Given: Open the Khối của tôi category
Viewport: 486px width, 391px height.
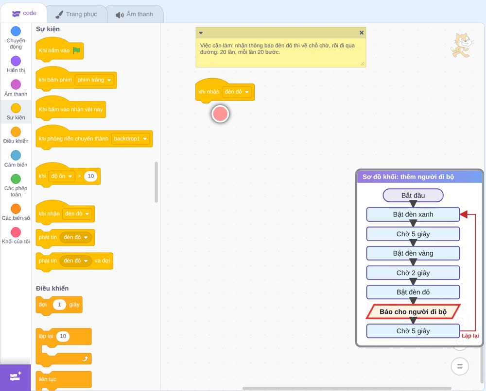Looking at the screenshot, I should (16, 235).
